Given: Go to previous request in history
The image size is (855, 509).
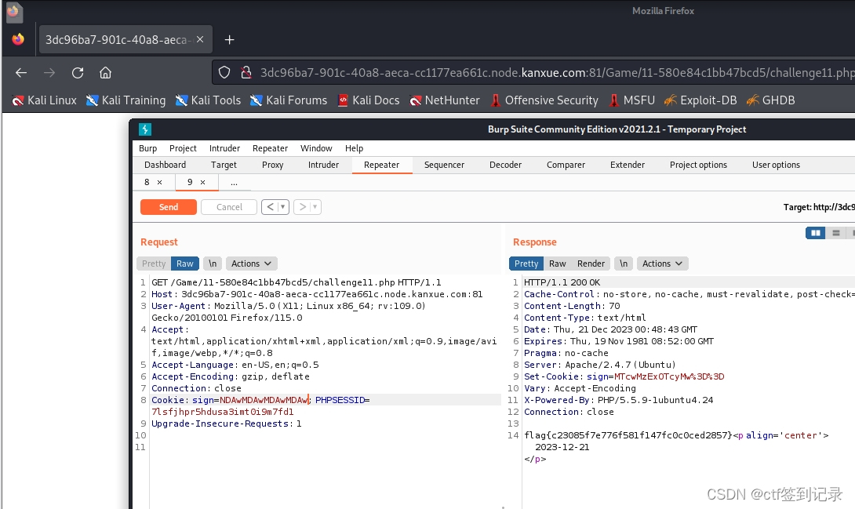Looking at the screenshot, I should 270,206.
